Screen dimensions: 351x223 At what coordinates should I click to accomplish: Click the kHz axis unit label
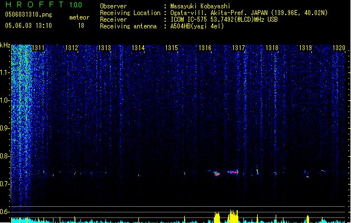(x=5, y=45)
